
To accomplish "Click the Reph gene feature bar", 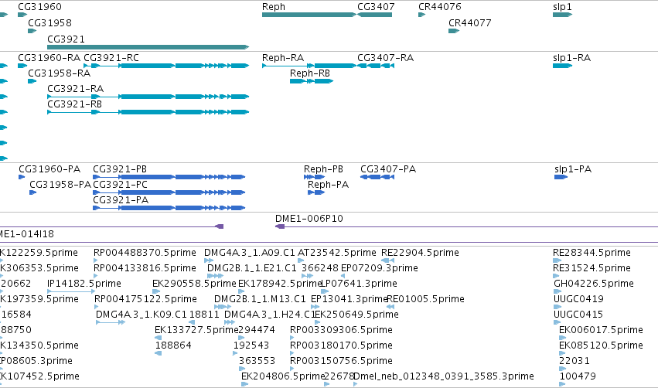I will click(x=309, y=15).
